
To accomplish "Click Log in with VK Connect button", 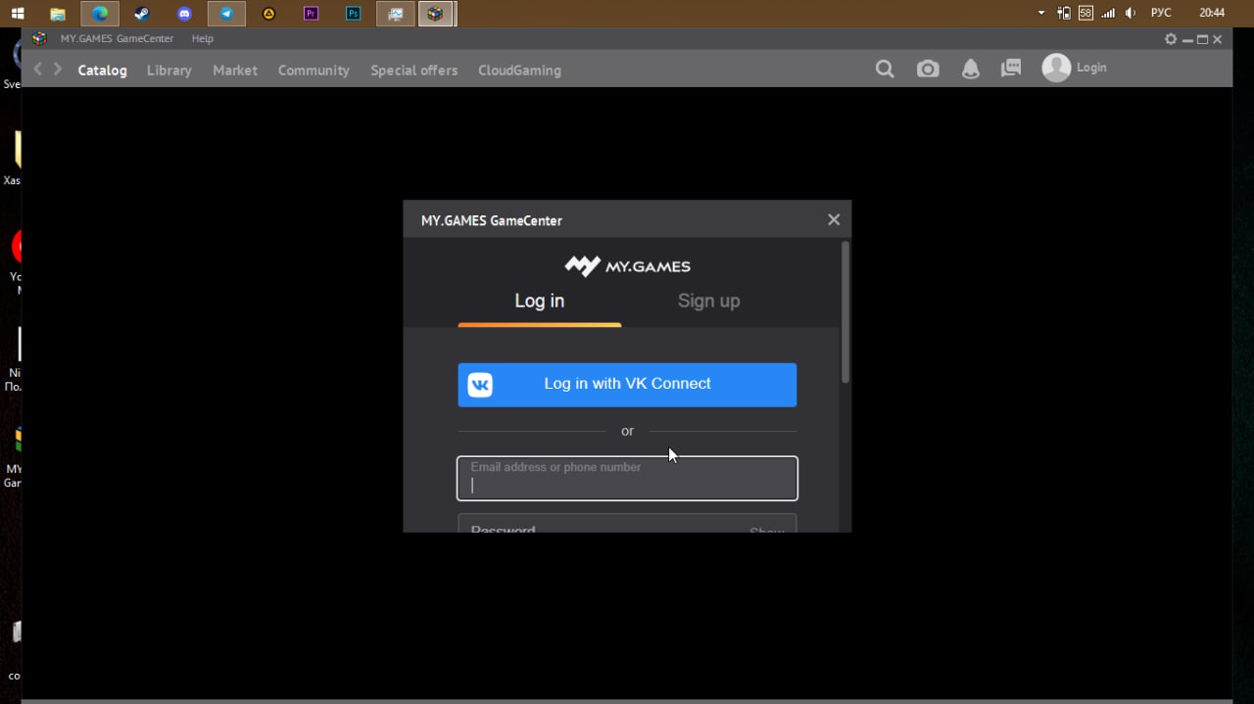I will click(627, 385).
